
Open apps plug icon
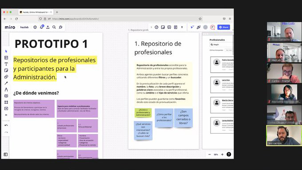[61, 27]
